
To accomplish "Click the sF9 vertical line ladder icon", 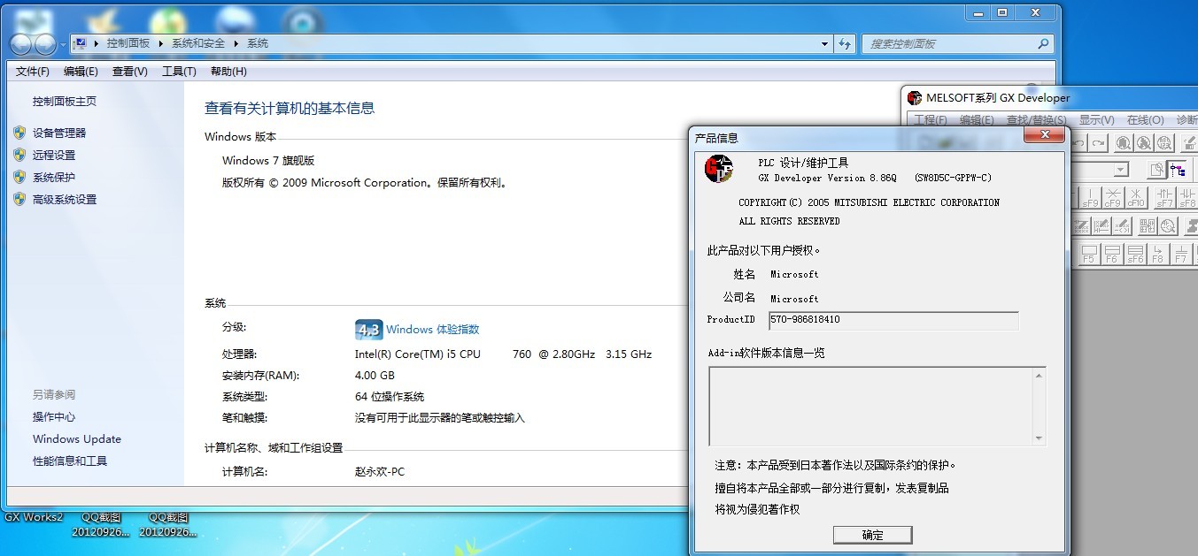I will tap(1091, 198).
